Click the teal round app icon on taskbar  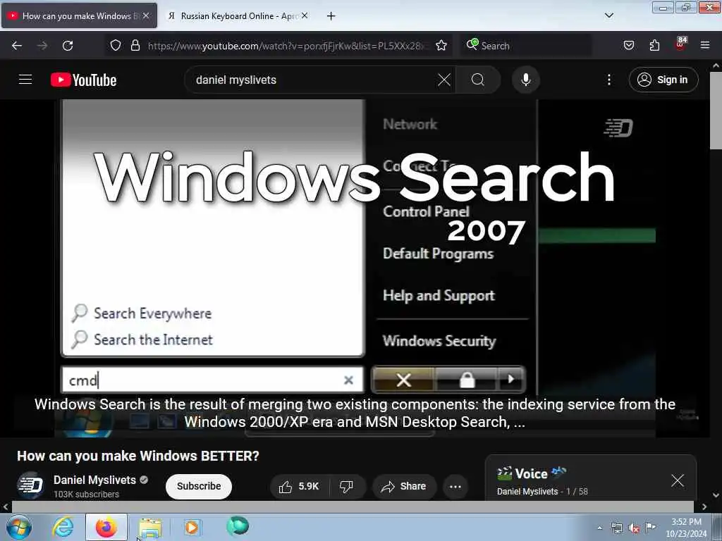pyautogui.click(x=238, y=526)
